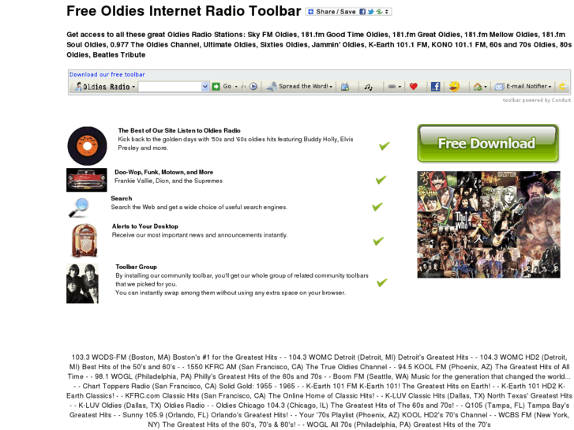Click the red classic car thumbnail
This screenshot has width=574, height=430.
click(x=87, y=180)
